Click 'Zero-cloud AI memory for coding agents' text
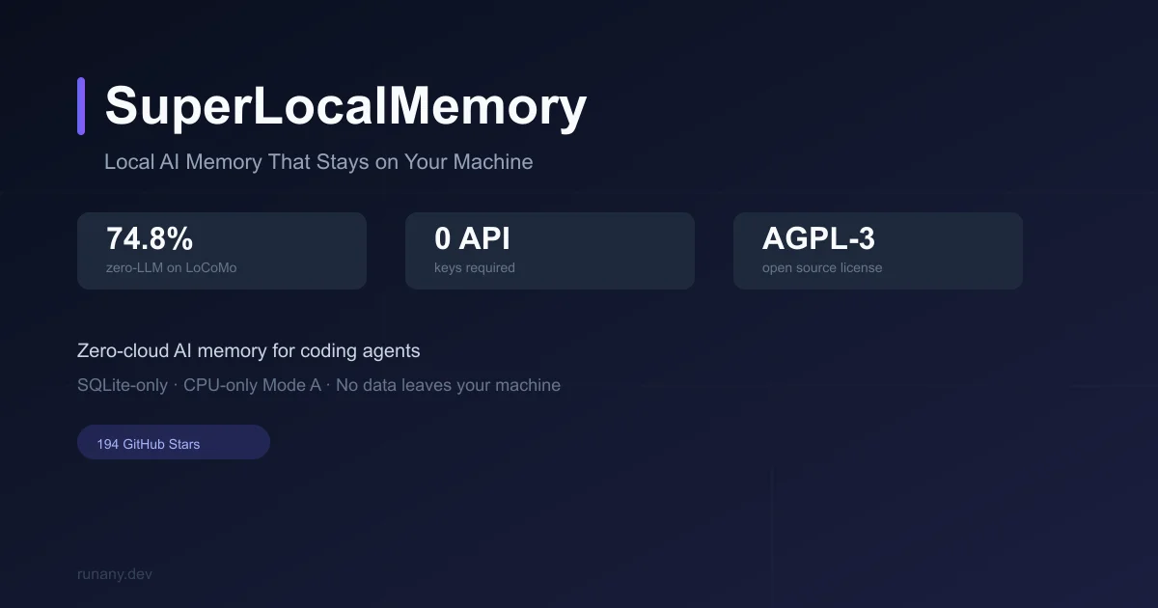Image resolution: width=1158 pixels, height=608 pixels. (249, 351)
